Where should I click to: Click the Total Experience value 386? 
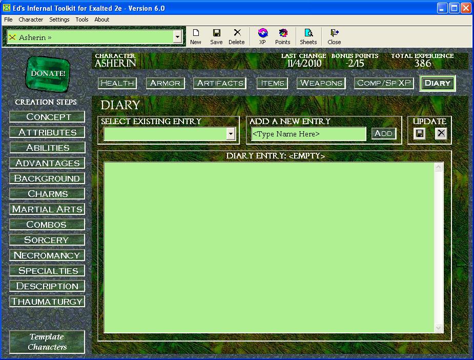click(423, 64)
